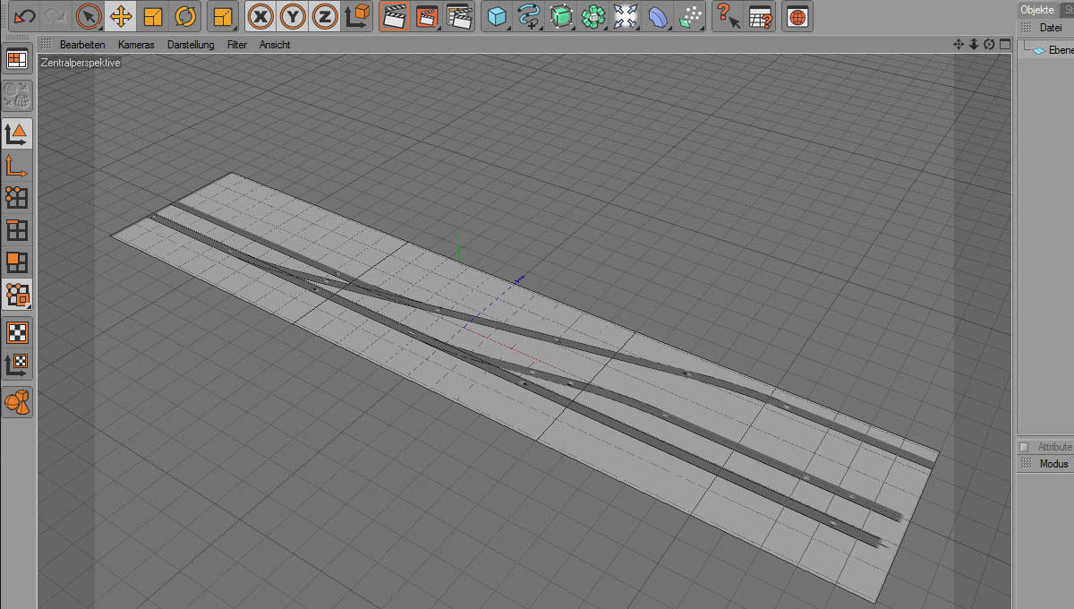Switch to the Objekte tab
The image size is (1074, 609).
coord(1037,10)
